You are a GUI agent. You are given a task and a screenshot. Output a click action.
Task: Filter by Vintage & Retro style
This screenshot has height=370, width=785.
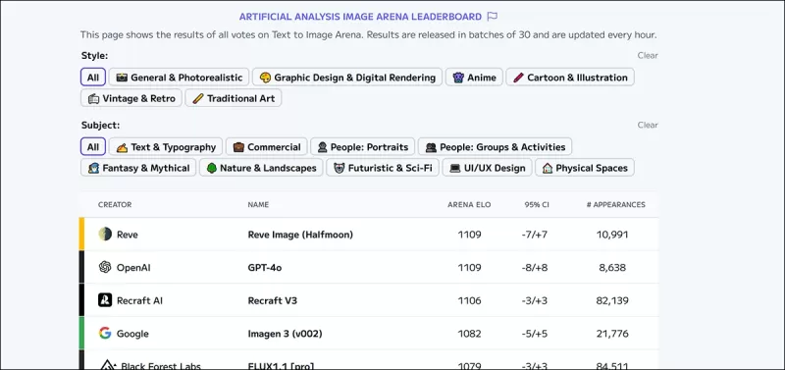(131, 98)
